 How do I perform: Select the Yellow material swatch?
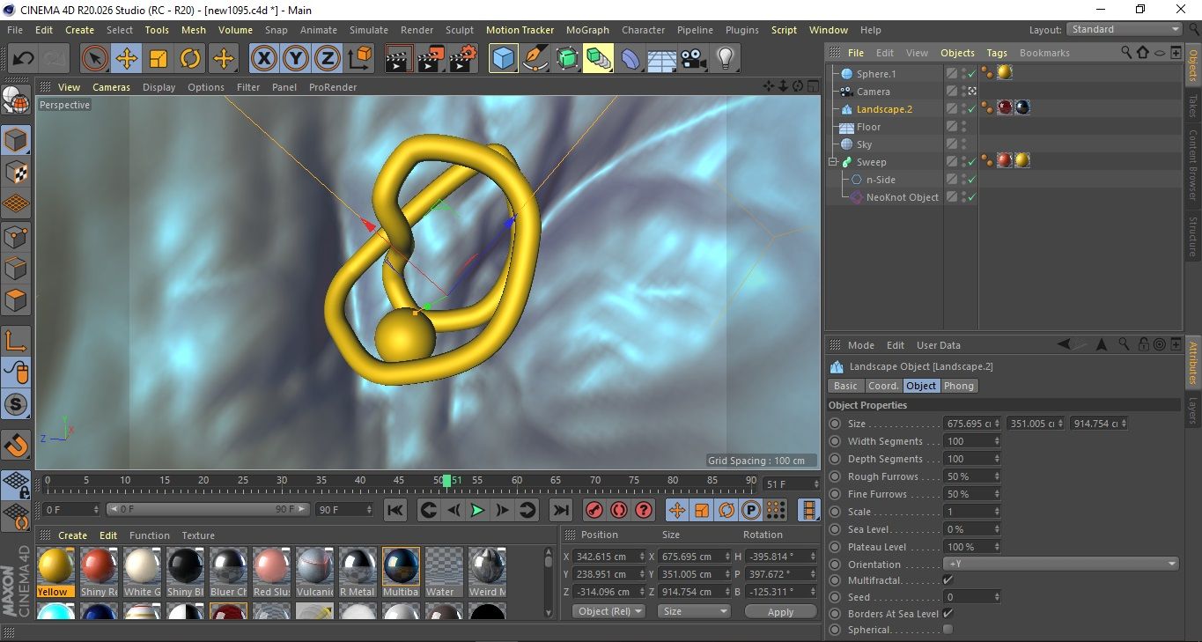click(x=56, y=572)
